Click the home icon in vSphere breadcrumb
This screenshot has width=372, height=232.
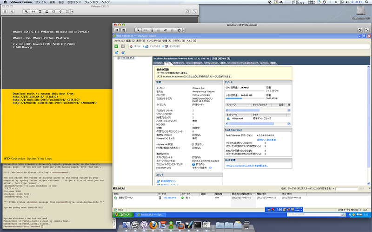(x=131, y=46)
